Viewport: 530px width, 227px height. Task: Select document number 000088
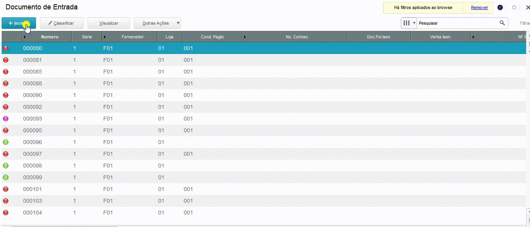[x=33, y=83]
